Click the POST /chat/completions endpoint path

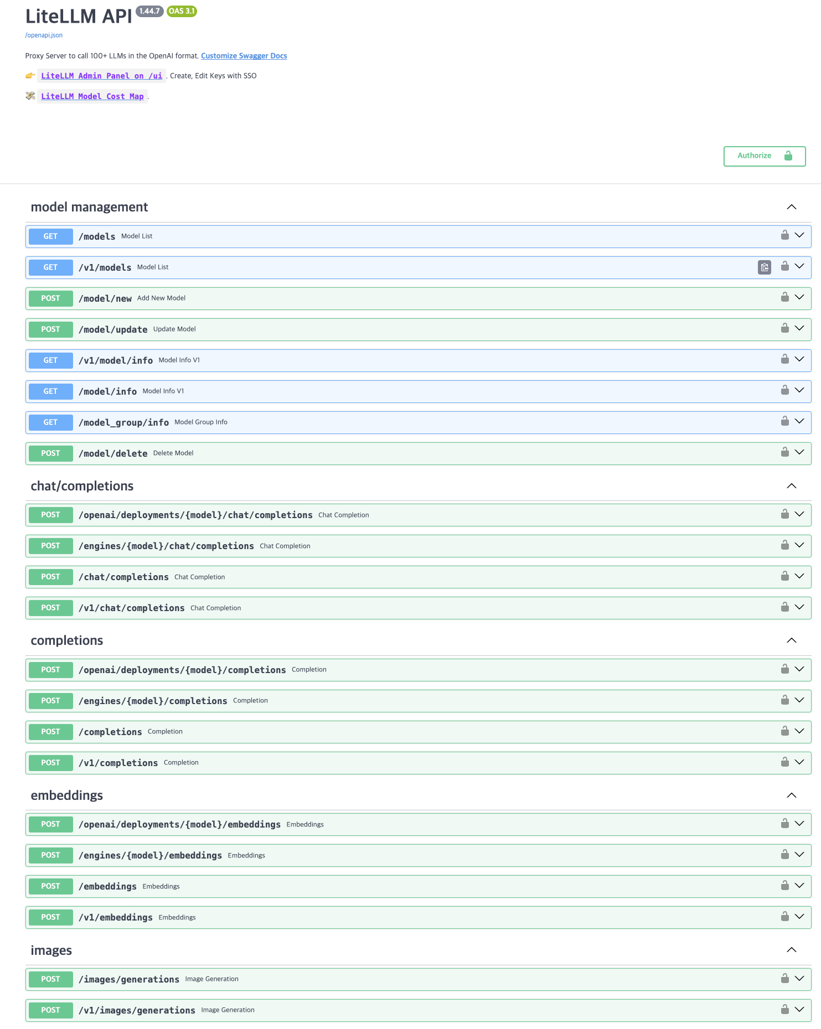pyautogui.click(x=123, y=577)
